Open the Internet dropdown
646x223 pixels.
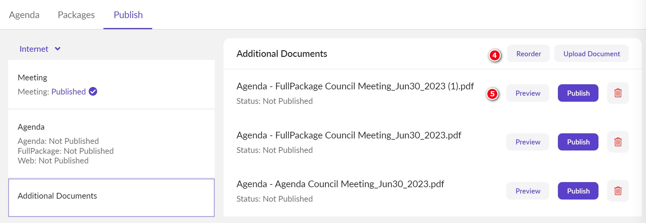(41, 49)
